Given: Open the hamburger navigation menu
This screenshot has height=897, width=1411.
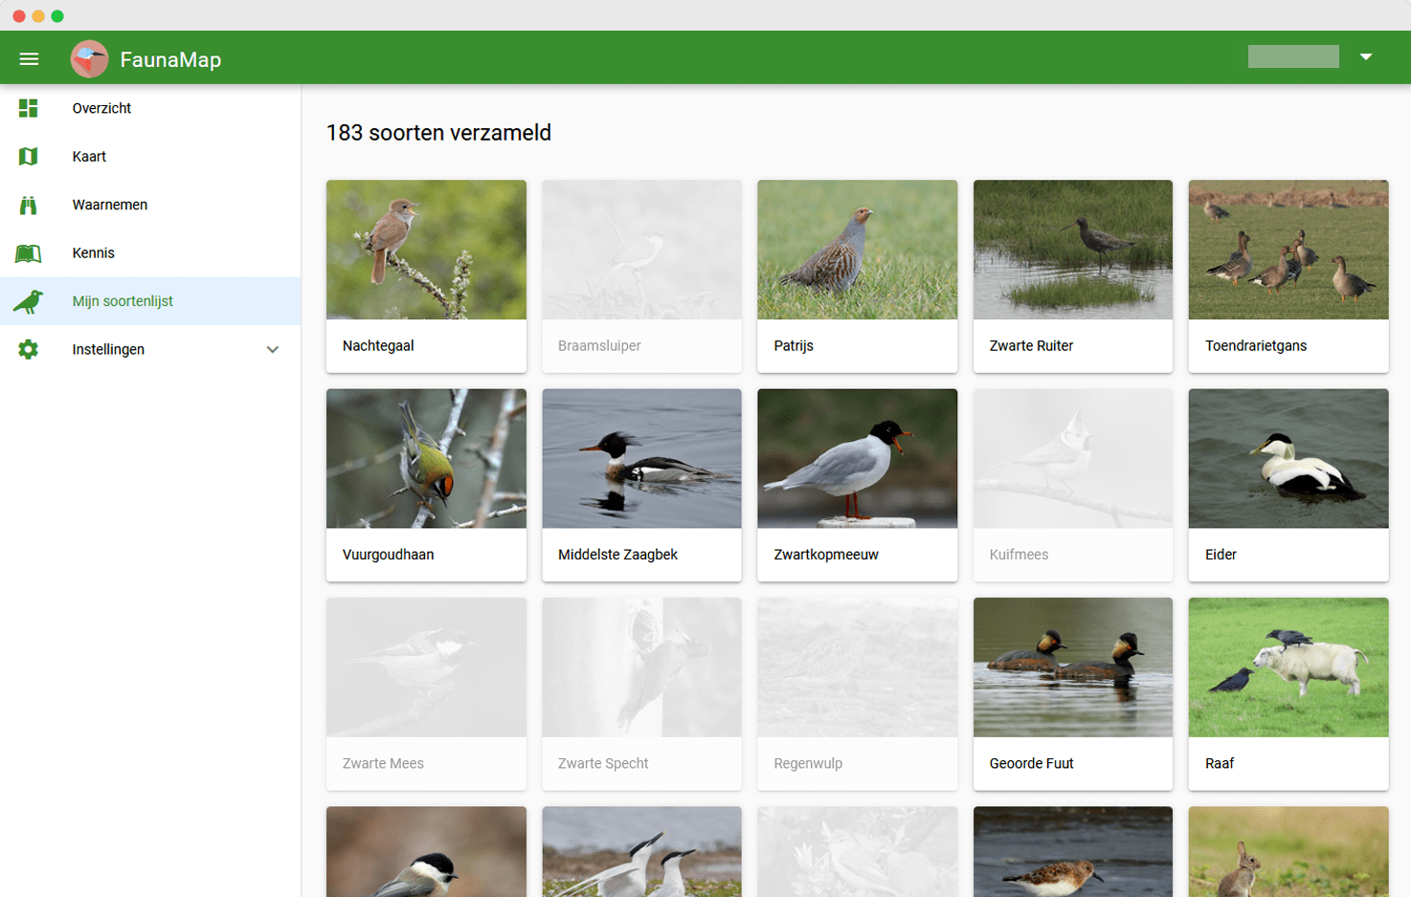Looking at the screenshot, I should (x=29, y=59).
